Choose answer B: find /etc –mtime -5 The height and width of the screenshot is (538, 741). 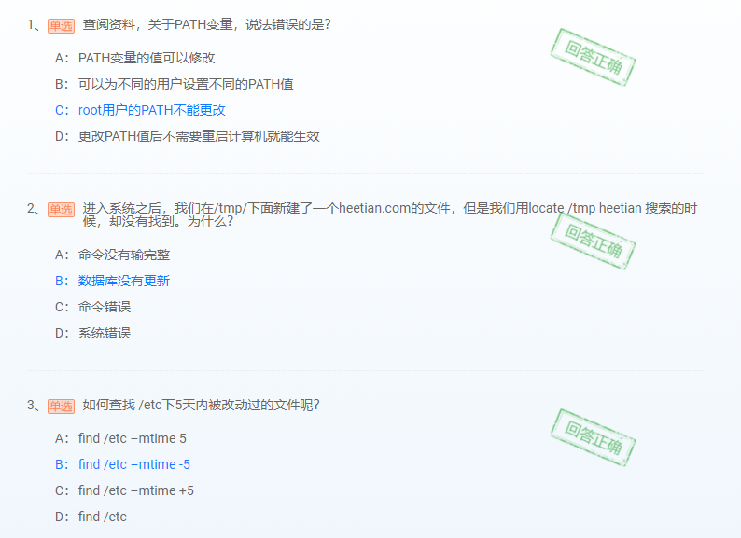(122, 464)
